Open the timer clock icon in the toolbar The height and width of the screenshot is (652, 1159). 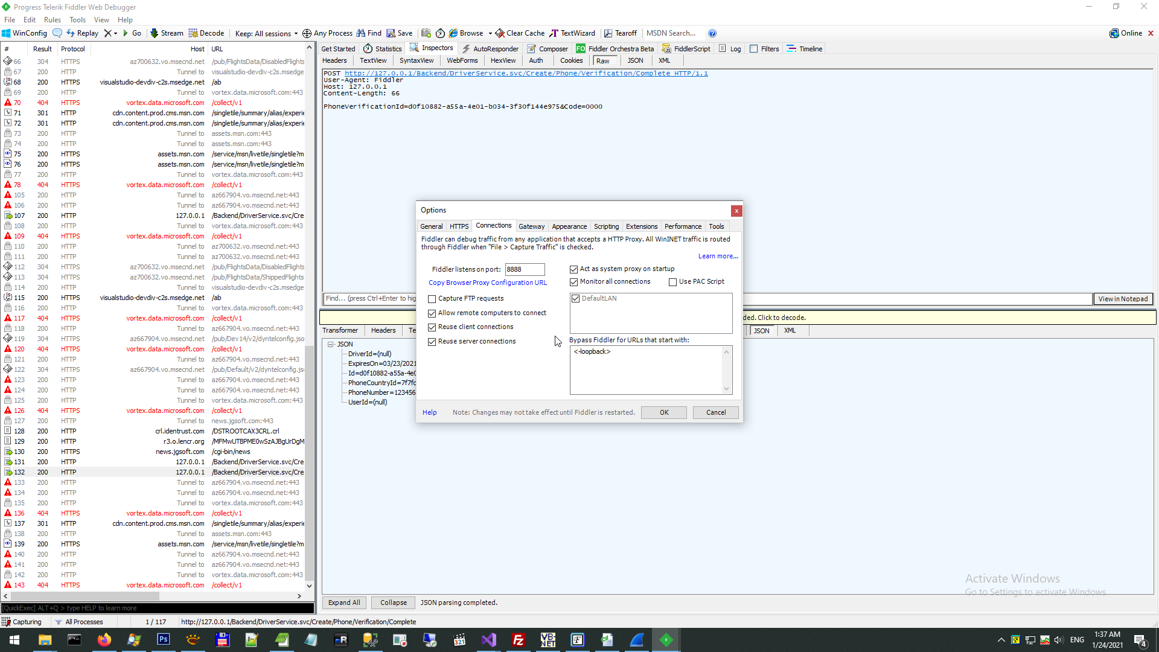tap(440, 33)
